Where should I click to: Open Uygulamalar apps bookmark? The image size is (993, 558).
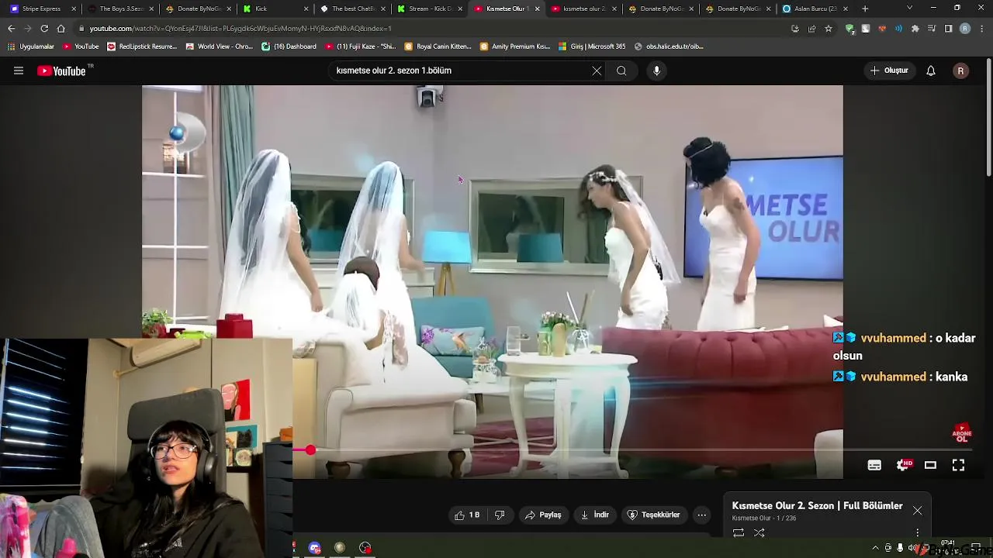pyautogui.click(x=31, y=46)
